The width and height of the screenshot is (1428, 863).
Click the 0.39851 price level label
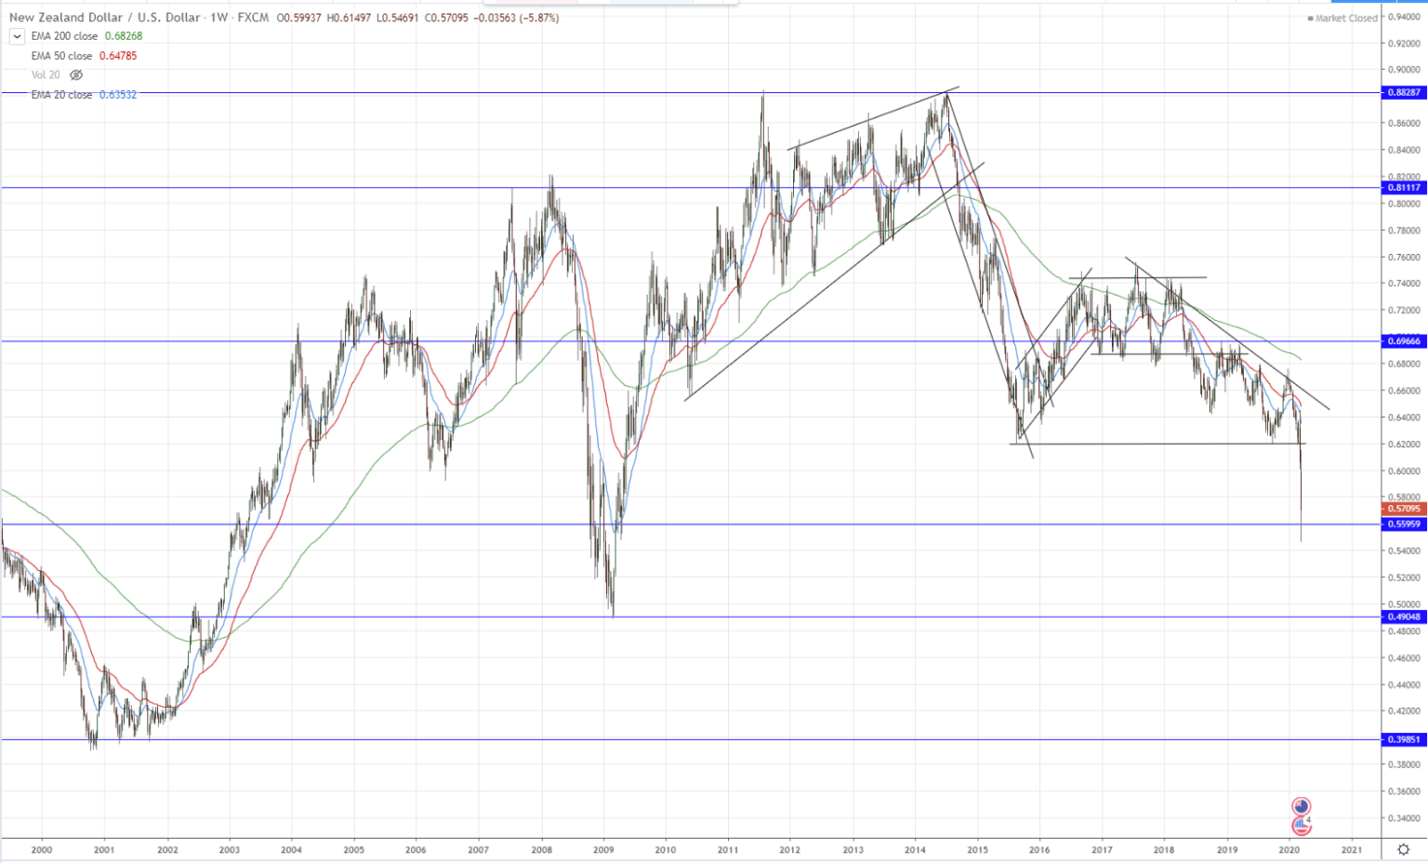(x=1404, y=740)
